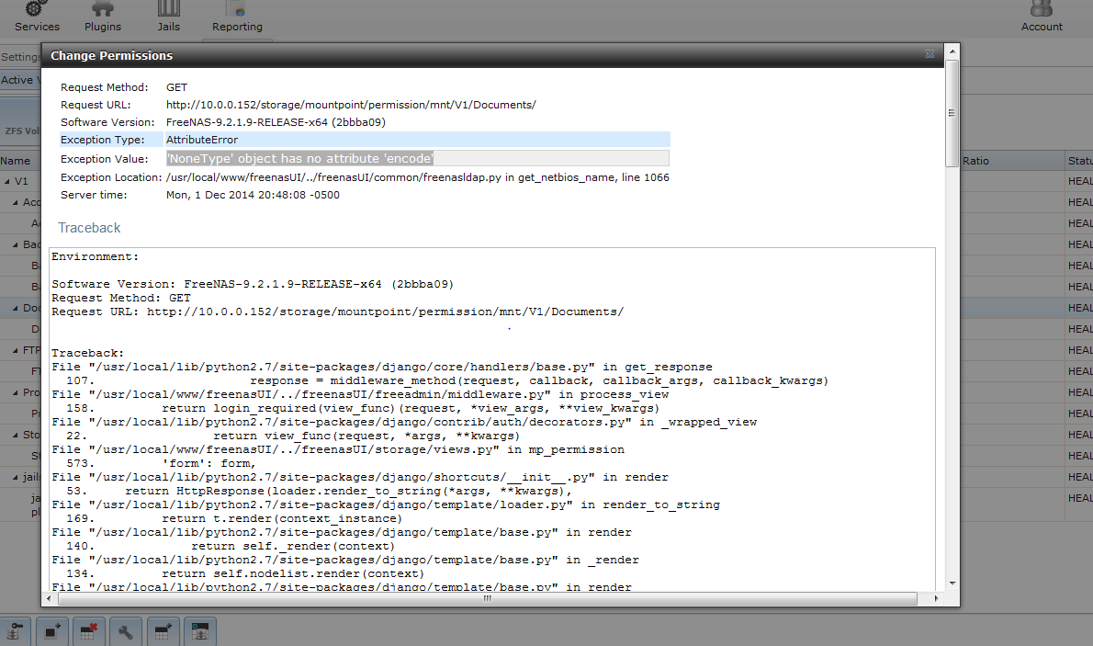Image resolution: width=1093 pixels, height=646 pixels.
Task: Click the dialog vertical scrollbar thumb
Action: (x=952, y=113)
